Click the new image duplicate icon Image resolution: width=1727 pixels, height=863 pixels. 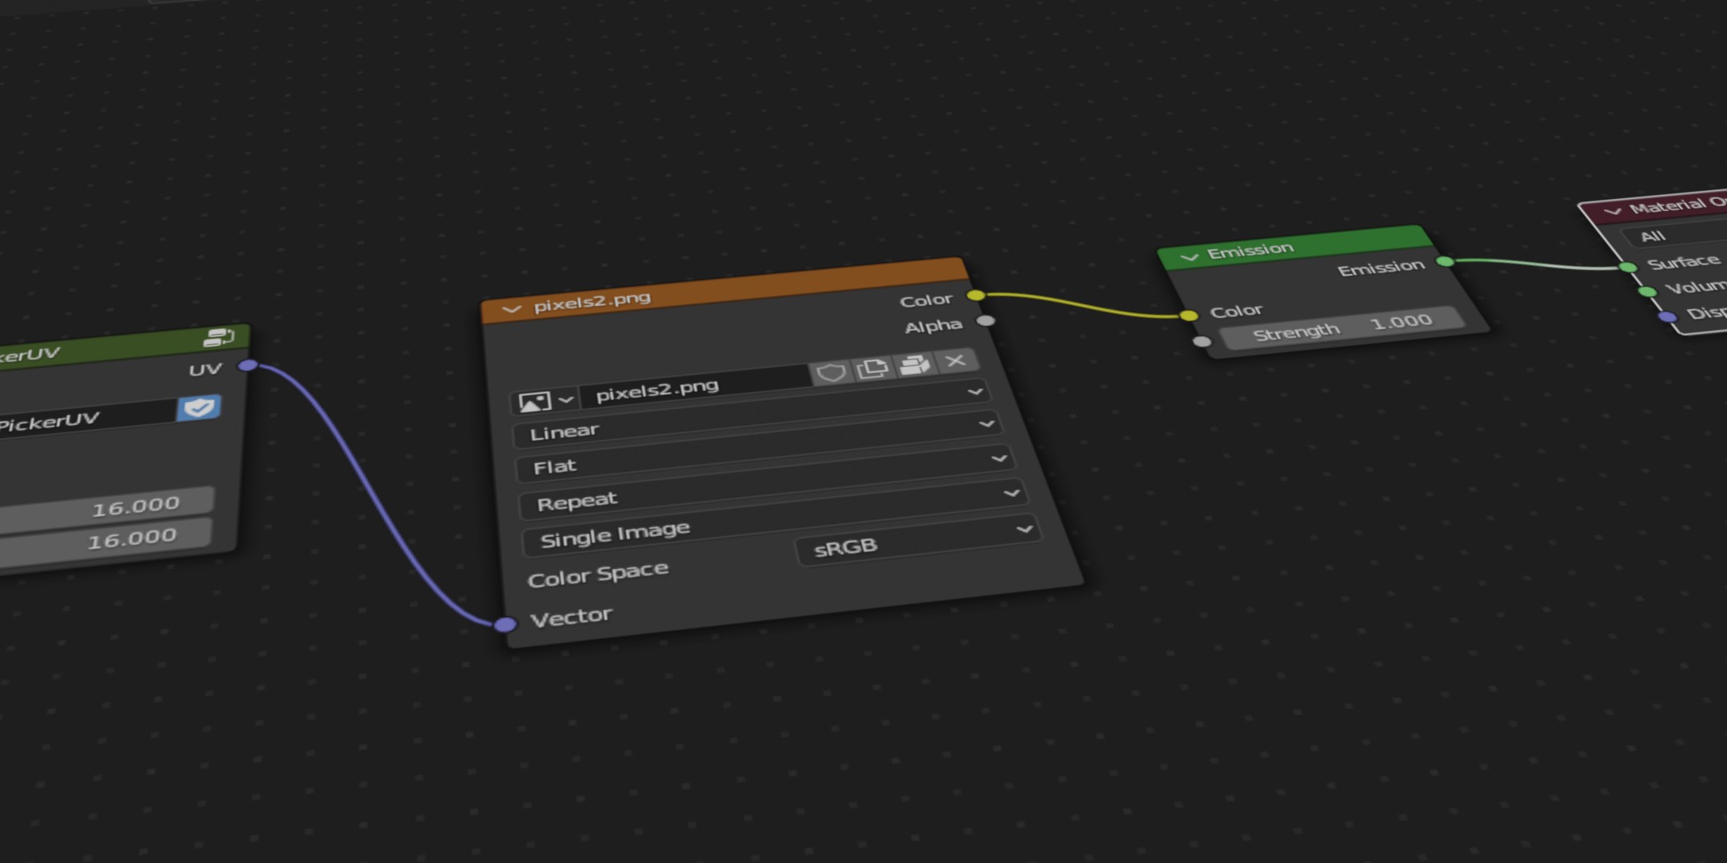tap(872, 368)
